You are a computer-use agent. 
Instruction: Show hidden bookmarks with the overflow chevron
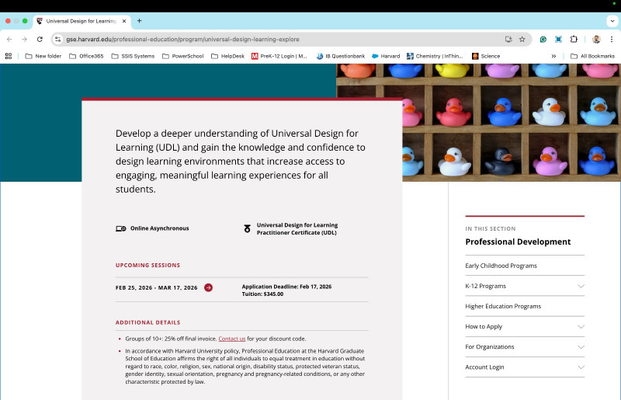553,56
